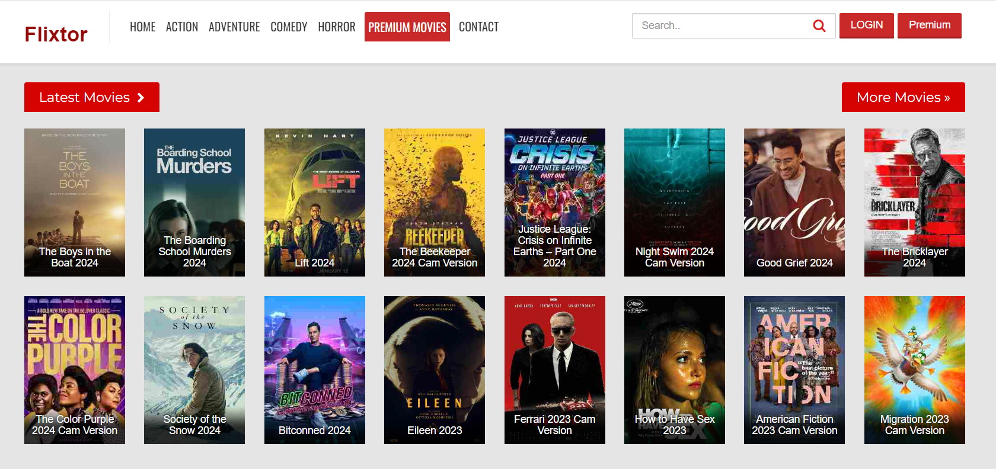
Task: Open the Lift 2024 poster
Action: point(315,203)
